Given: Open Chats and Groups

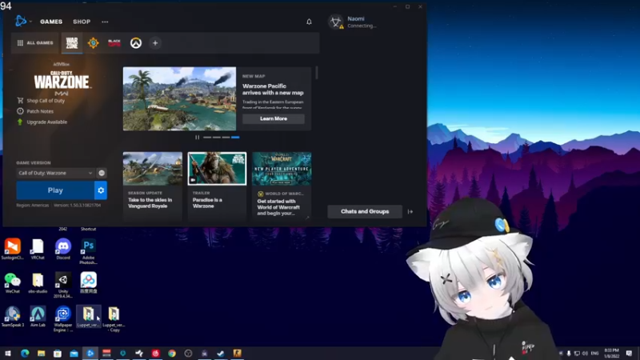Looking at the screenshot, I should click(x=365, y=211).
